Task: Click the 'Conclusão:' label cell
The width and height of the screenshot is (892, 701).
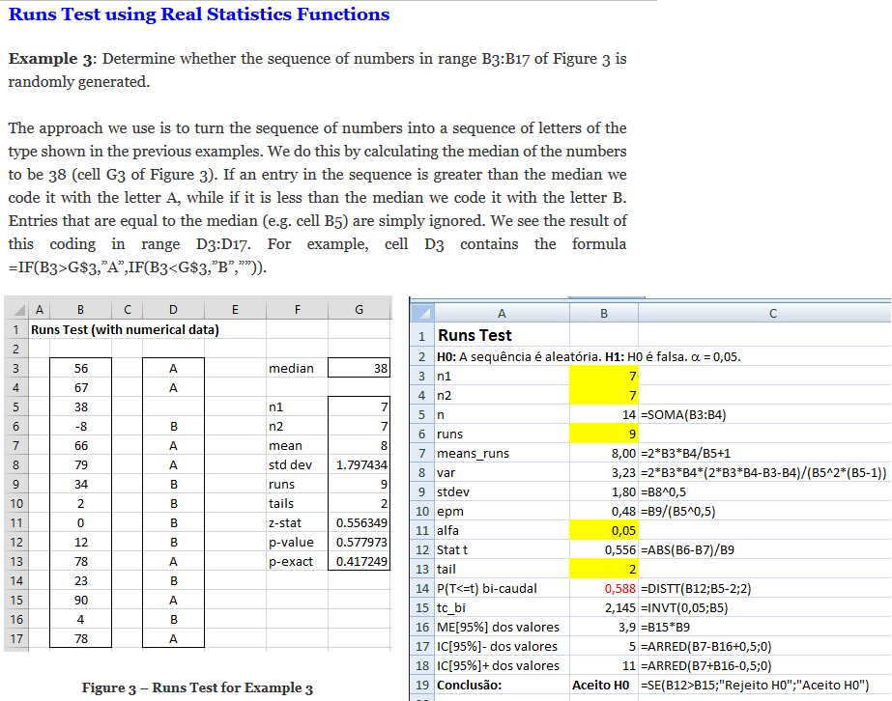Action: click(x=502, y=686)
